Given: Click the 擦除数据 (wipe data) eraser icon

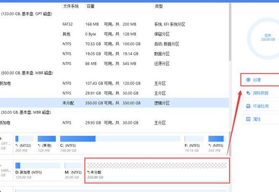Looking at the screenshot, I should coord(248,93).
